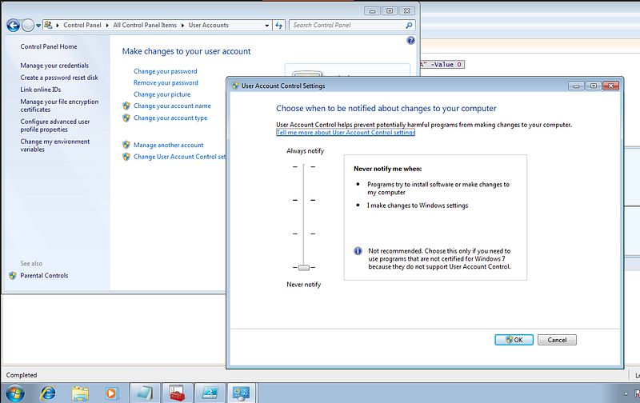Switch to Control Panel taskbar button
The image size is (640, 403).
pos(241,393)
